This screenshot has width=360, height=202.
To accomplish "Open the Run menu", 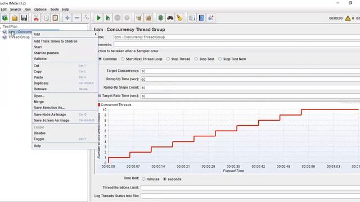I will pyautogui.click(x=28, y=10).
